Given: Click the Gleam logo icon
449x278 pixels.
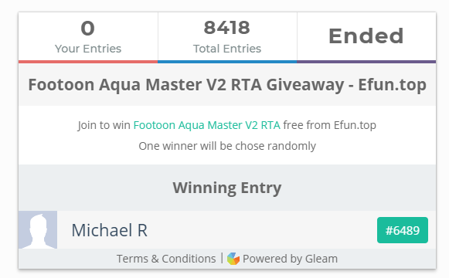Looking at the screenshot, I should (x=233, y=259).
